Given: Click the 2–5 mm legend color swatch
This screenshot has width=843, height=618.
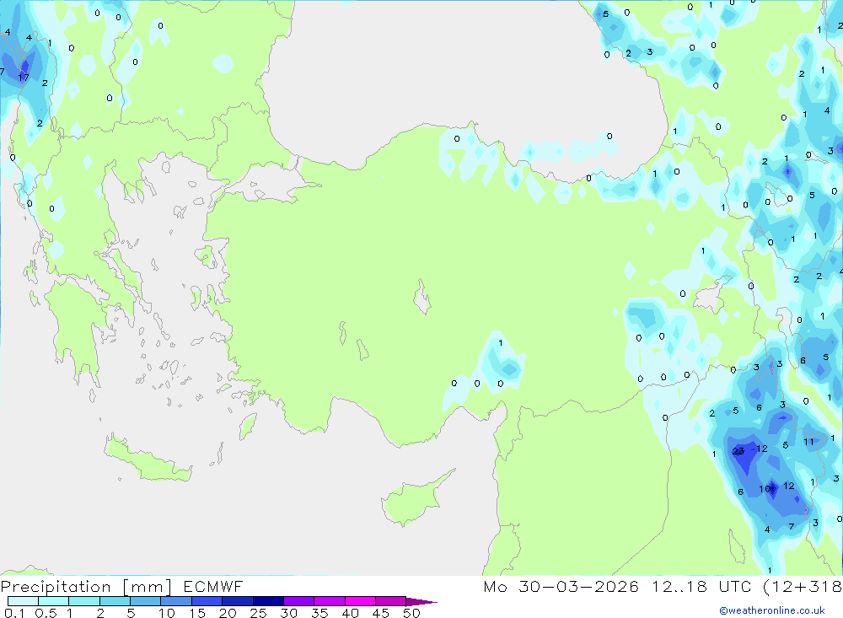Looking at the screenshot, I should point(115,601).
